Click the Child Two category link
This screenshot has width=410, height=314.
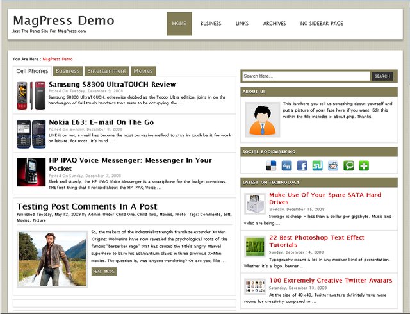147,215
